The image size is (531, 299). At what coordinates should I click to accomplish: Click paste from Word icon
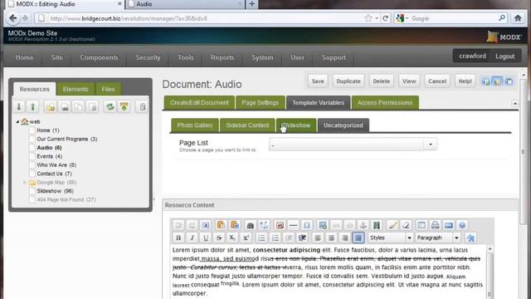[x=234, y=225]
